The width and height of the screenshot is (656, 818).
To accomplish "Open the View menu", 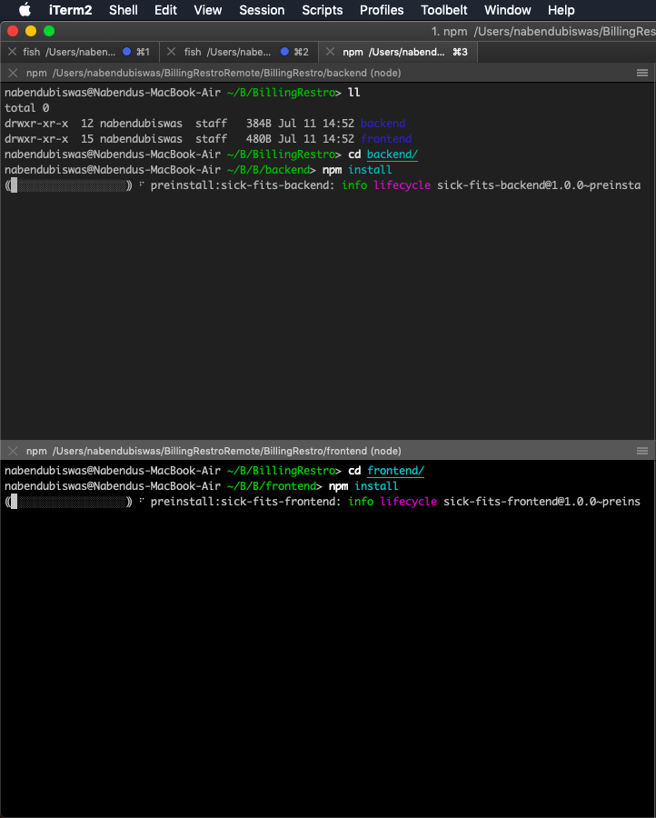I will click(x=207, y=10).
